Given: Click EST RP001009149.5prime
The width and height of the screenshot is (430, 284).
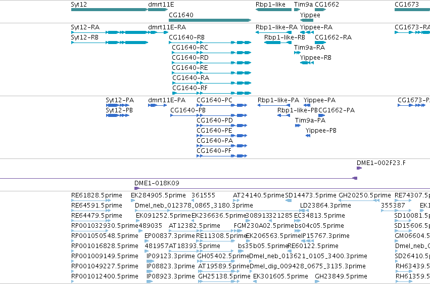Looking at the screenshot, I should [x=72, y=262].
